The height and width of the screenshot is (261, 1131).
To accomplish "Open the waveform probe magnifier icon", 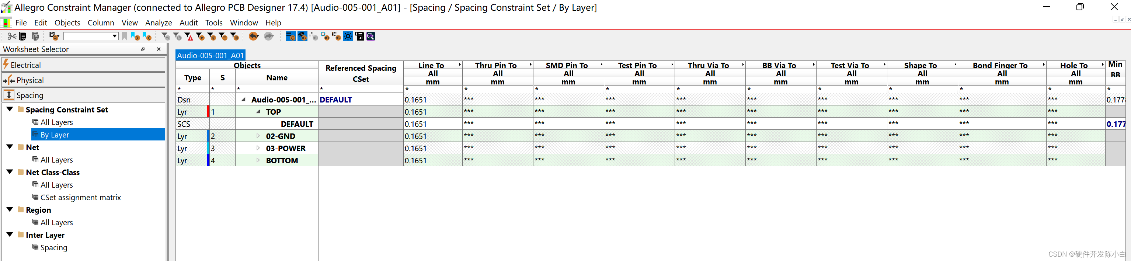I will tap(371, 36).
